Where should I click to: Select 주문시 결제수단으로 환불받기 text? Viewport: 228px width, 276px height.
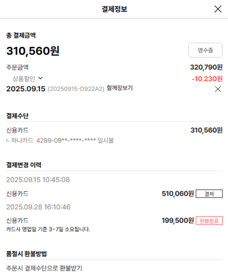coord(44,268)
